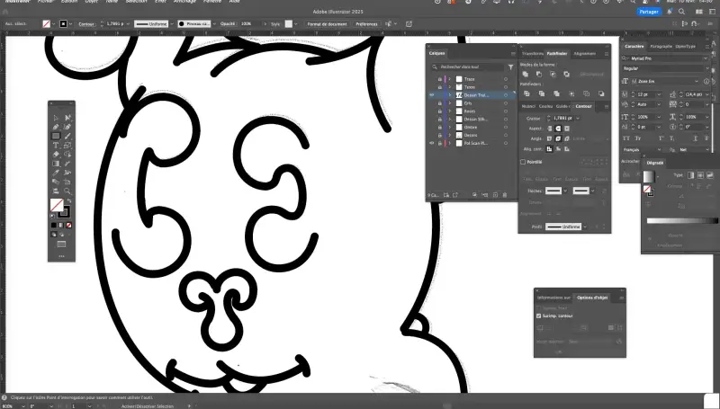This screenshot has height=409, width=720.
Task: Open the Pinceau brush definition dropdown
Action: (x=214, y=24)
